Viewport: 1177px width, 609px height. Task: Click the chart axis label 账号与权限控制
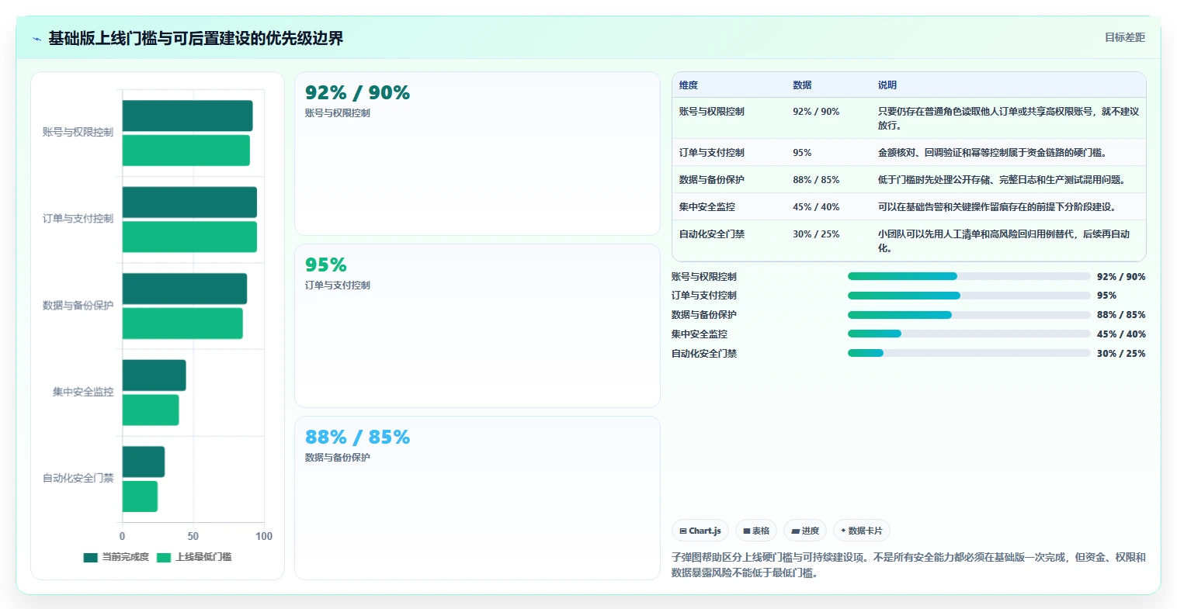[x=78, y=133]
